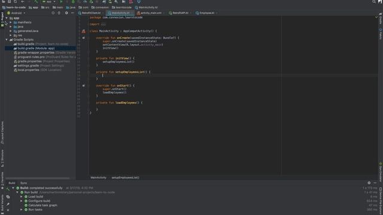Click the MainActivity.kt breadcrumb in navigation bar
The image size is (383, 215).
pyautogui.click(x=146, y=8)
